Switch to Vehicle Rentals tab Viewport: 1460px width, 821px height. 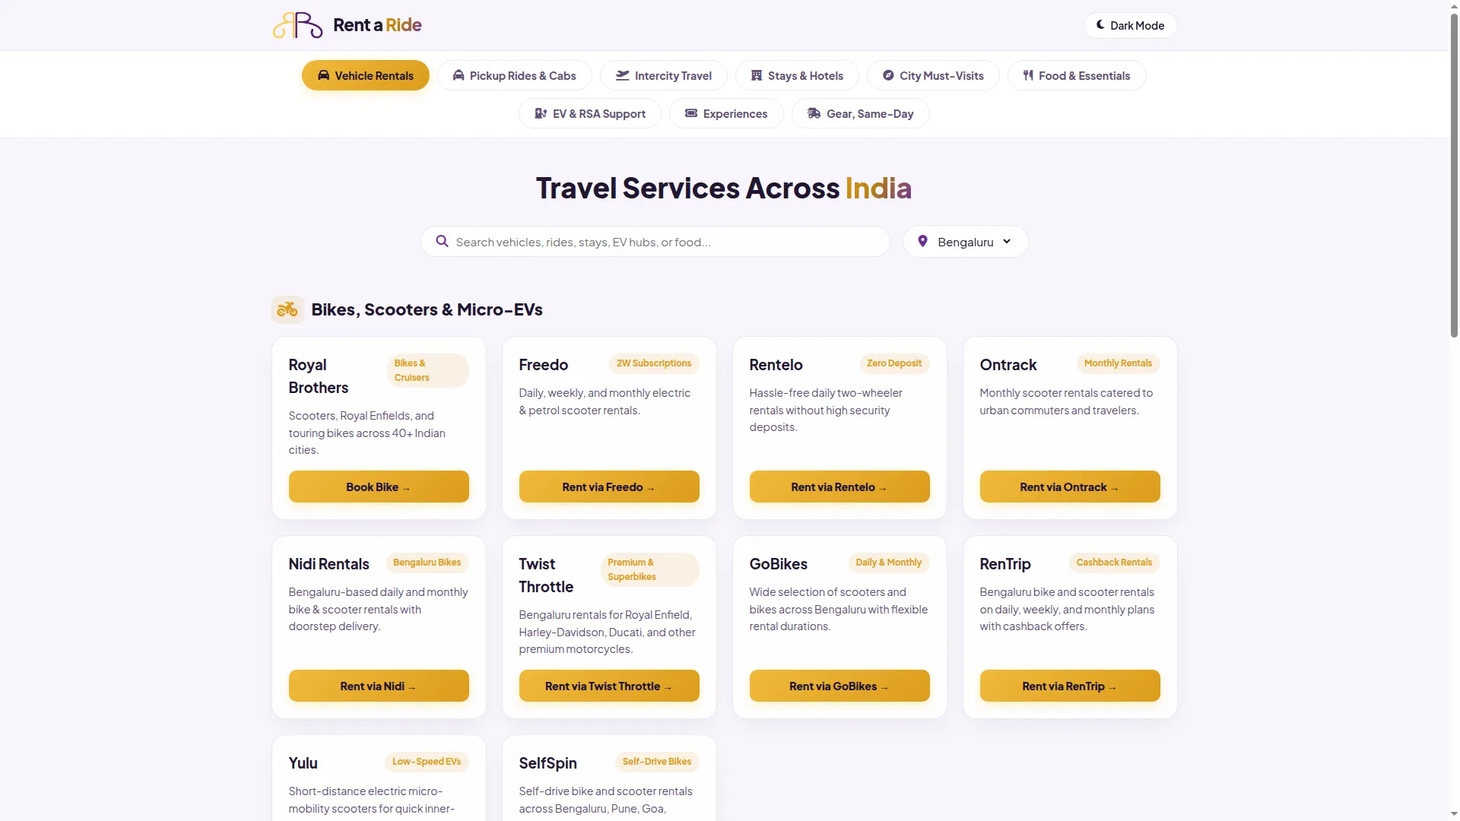[366, 75]
